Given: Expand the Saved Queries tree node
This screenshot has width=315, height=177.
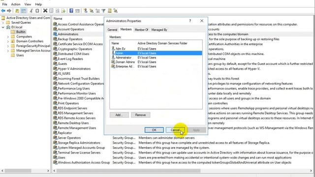Looking at the screenshot, I should [3, 23].
